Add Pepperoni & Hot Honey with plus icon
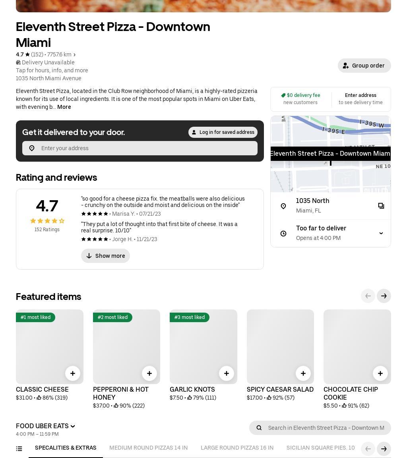This screenshot has width=407, height=458. 149,373
